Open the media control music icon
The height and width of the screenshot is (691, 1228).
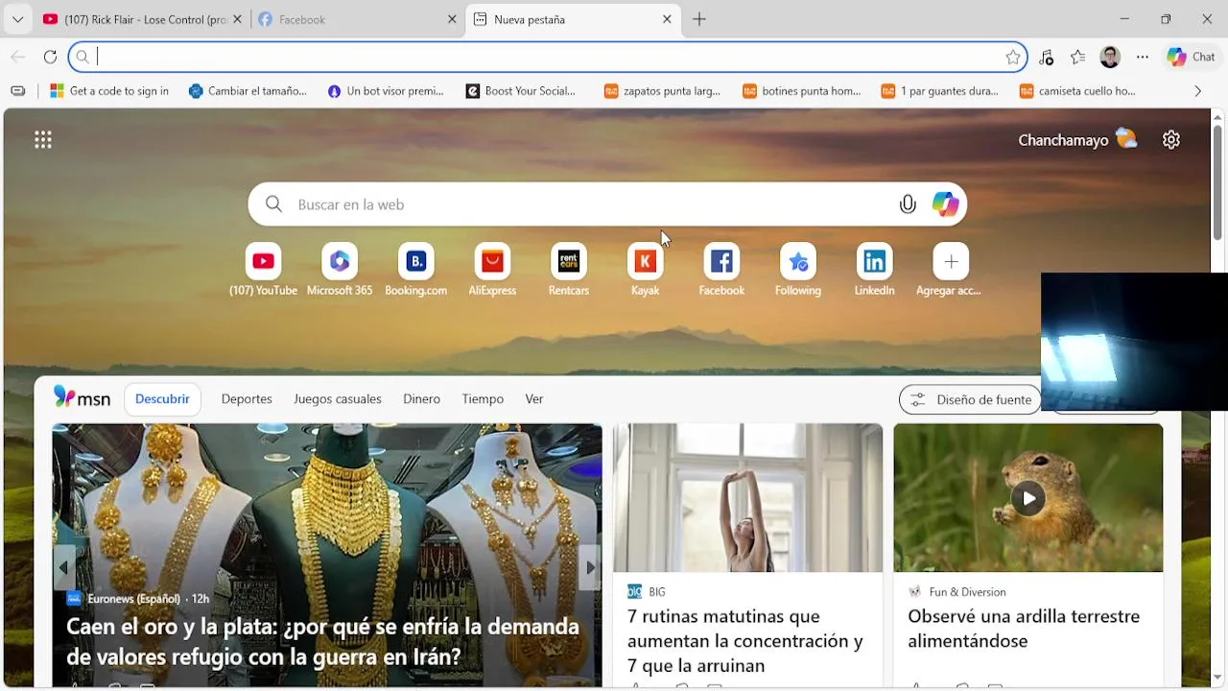(x=1046, y=58)
